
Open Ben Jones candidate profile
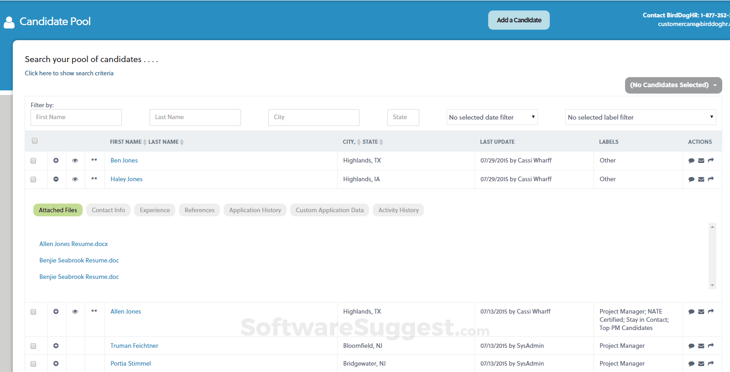click(x=124, y=161)
